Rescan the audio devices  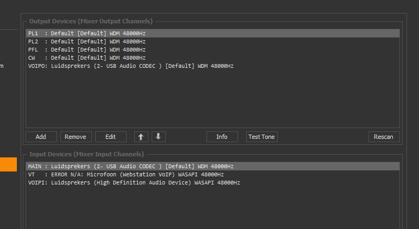[383, 137]
